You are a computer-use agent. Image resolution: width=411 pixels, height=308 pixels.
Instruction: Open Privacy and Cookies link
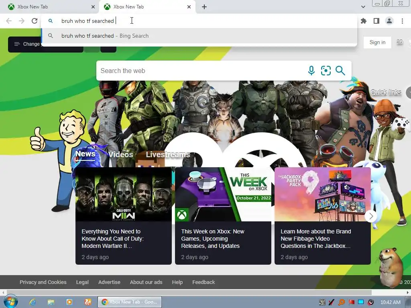point(43,282)
